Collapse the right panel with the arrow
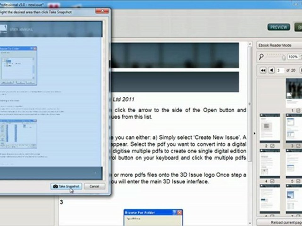Image resolution: width=302 pixels, height=226 pixels. [254, 133]
